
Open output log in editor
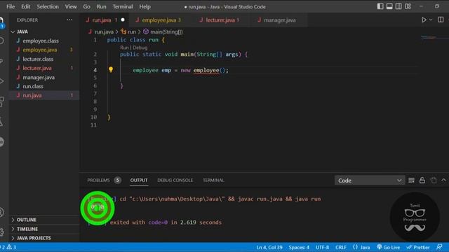[x=434, y=181]
